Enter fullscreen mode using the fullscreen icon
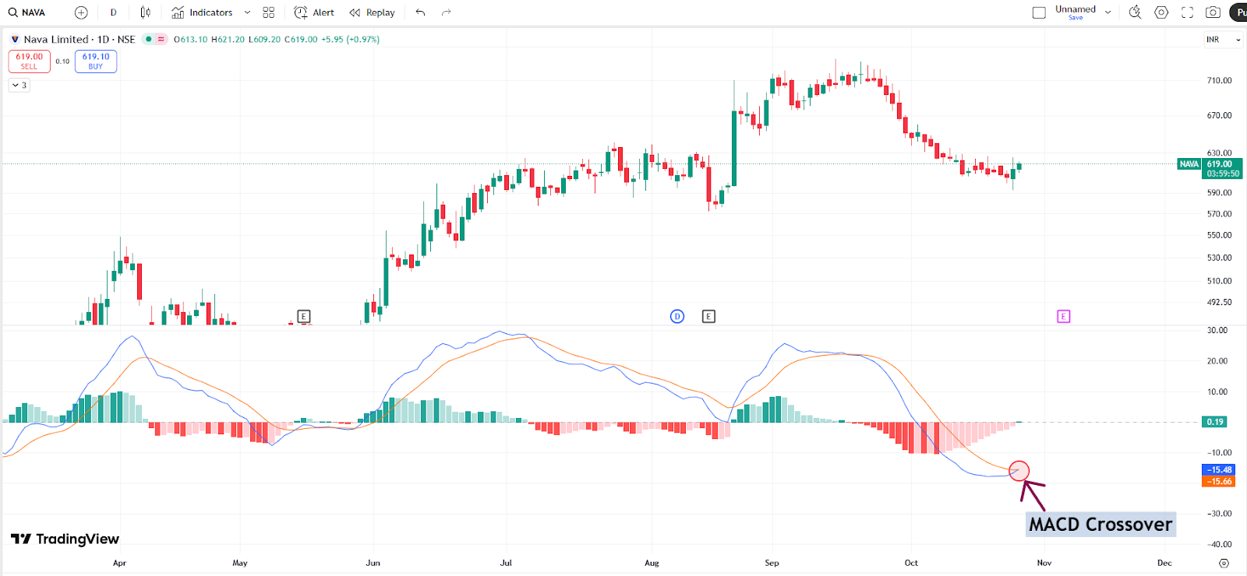This screenshot has width=1247, height=576. (x=1187, y=12)
